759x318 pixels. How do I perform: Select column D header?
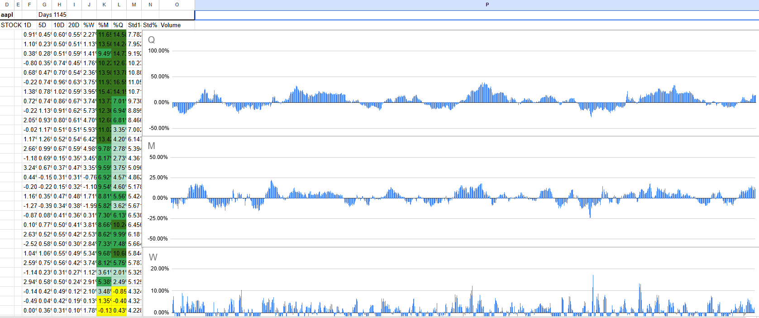[x=7, y=5]
